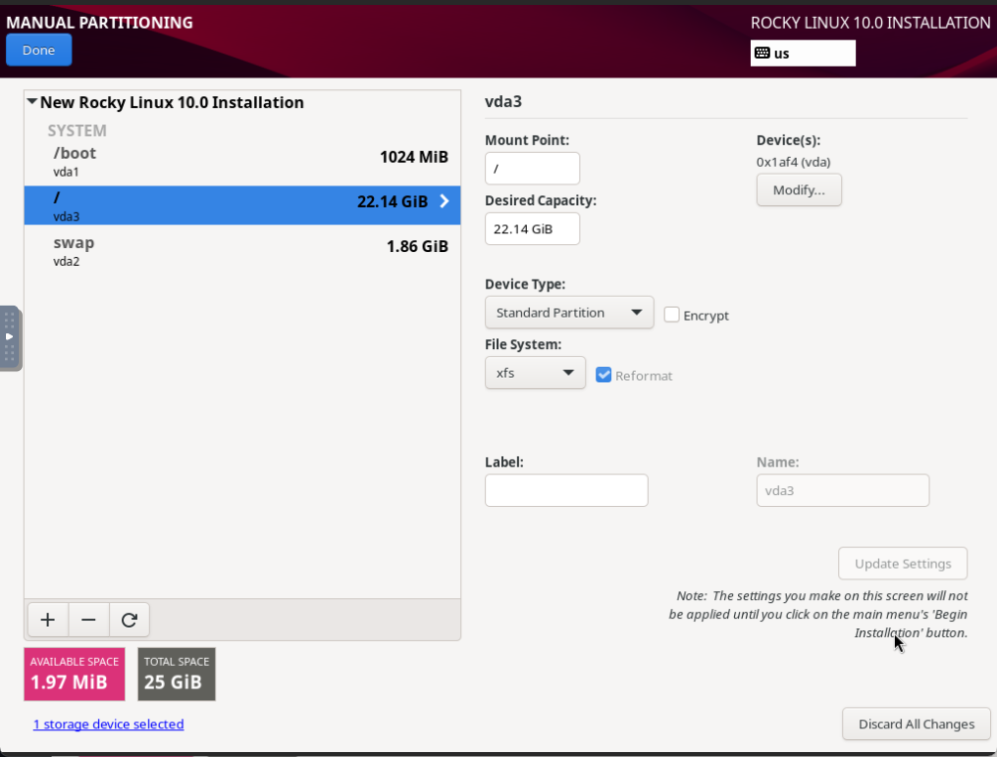Image resolution: width=997 pixels, height=757 pixels.
Task: Click the 0x1af4 (vda) device text
Action: [x=794, y=163]
